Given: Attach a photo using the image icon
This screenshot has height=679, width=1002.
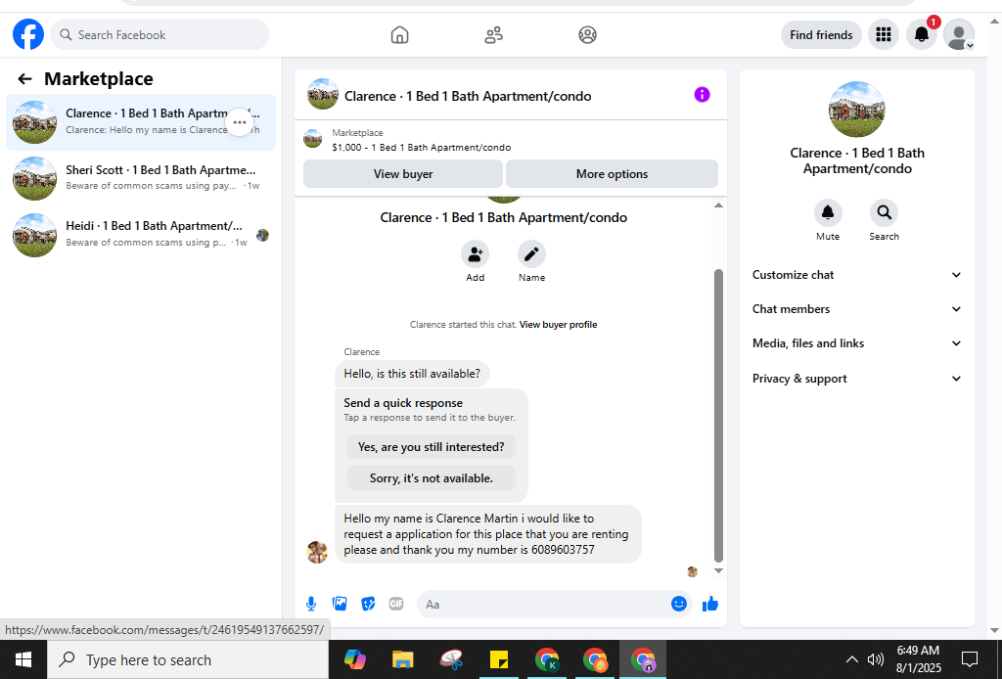Looking at the screenshot, I should click(x=340, y=604).
